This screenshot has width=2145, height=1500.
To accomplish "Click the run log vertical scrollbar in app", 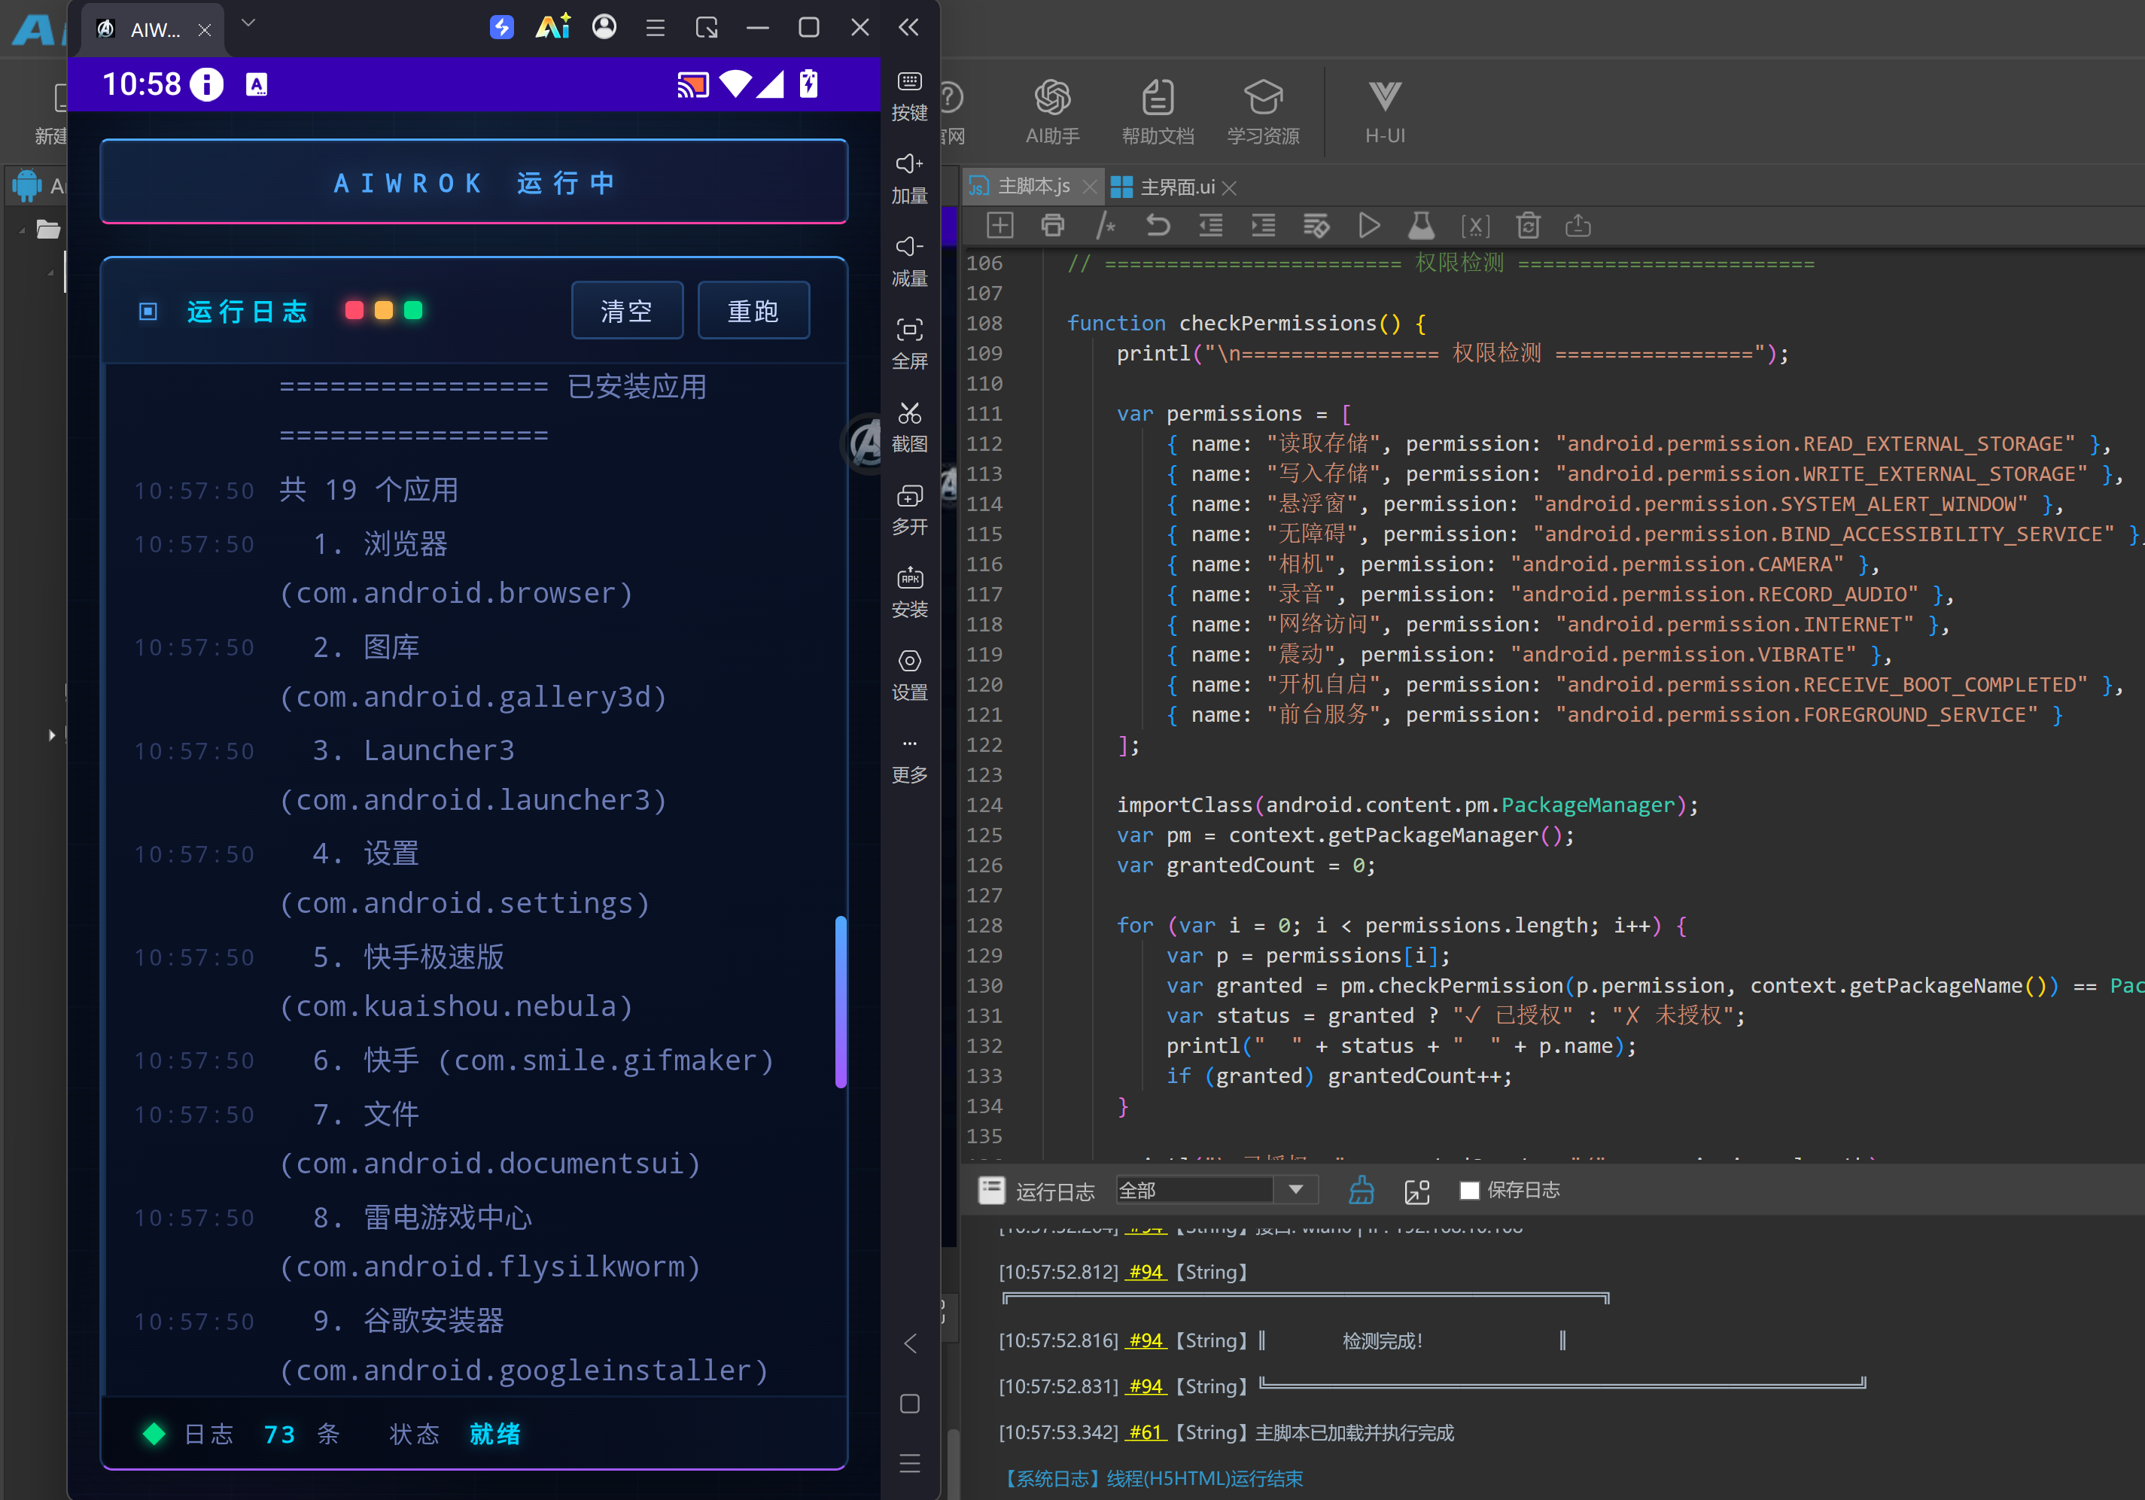I will (841, 1001).
